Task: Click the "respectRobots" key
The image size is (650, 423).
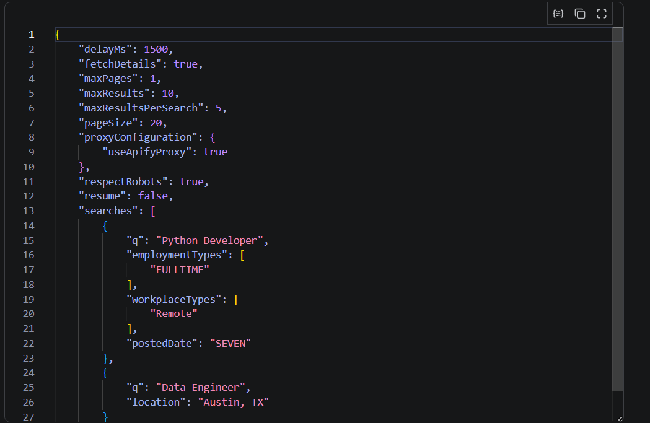Action: tap(123, 182)
